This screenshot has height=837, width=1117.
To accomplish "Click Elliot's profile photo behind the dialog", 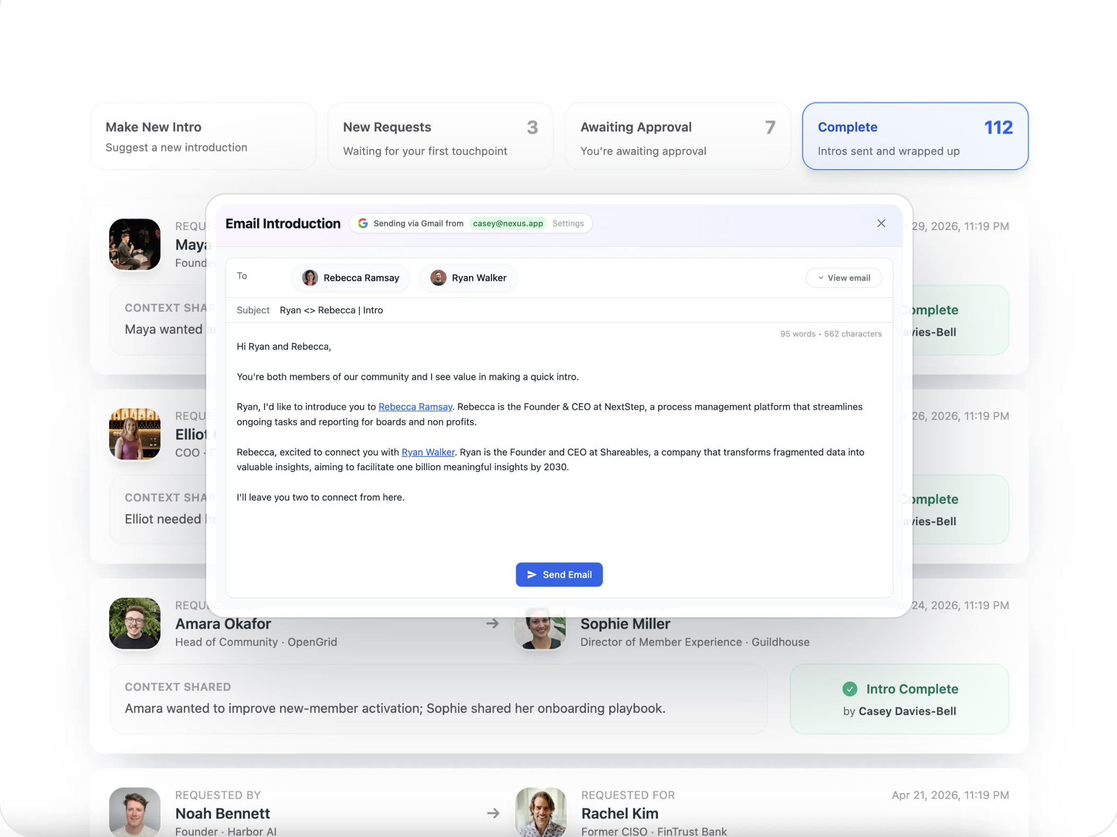I will 135,434.
